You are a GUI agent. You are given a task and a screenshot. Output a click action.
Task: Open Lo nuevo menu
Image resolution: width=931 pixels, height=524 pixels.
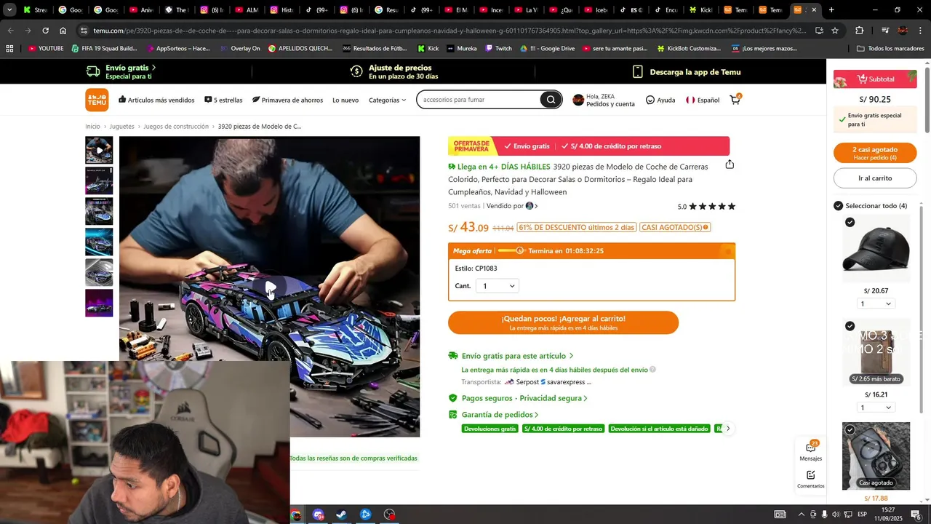click(x=345, y=100)
